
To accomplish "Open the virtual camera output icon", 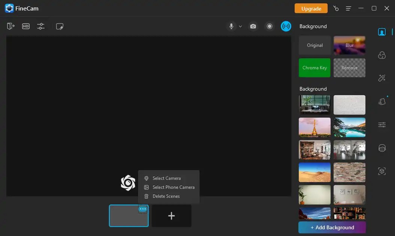I will [x=11, y=26].
